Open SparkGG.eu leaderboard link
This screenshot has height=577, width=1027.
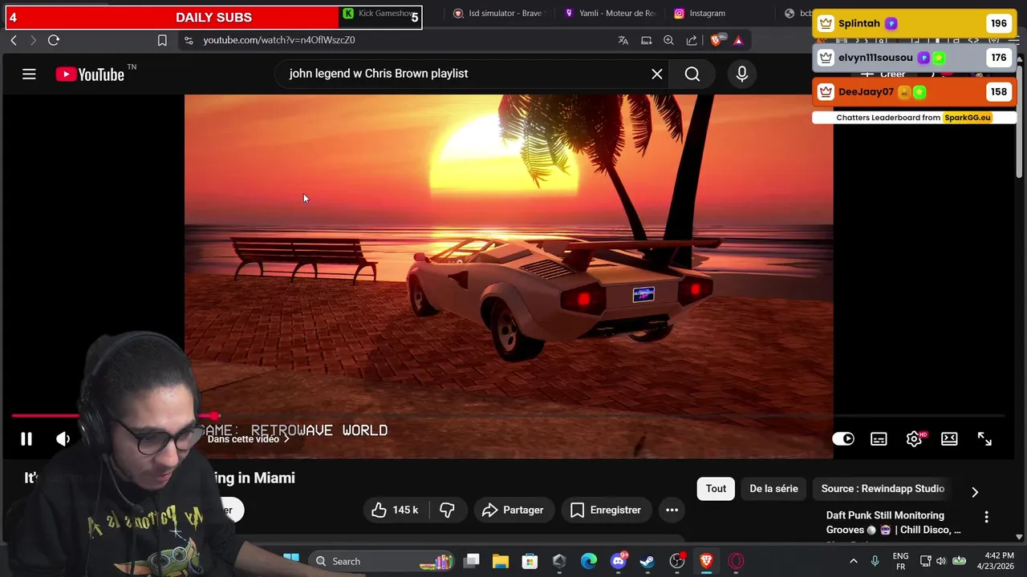point(967,118)
